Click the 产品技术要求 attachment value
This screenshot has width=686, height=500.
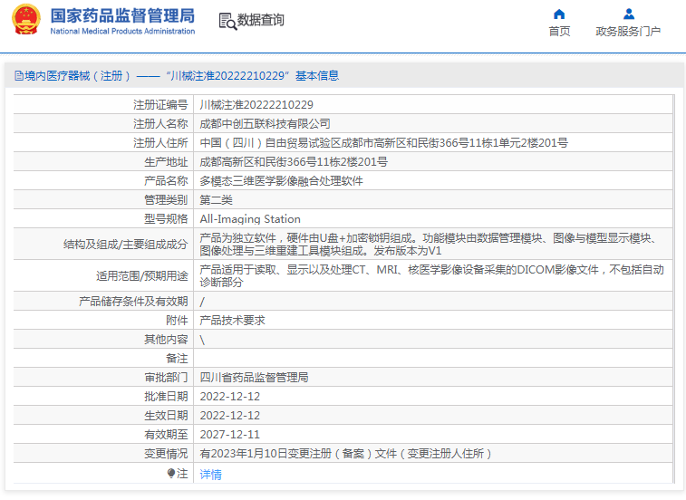coord(233,321)
